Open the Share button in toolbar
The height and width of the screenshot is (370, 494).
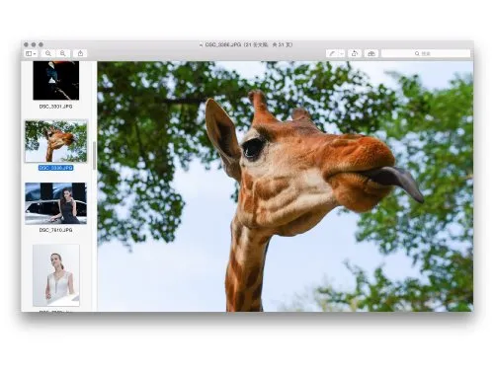pos(80,53)
